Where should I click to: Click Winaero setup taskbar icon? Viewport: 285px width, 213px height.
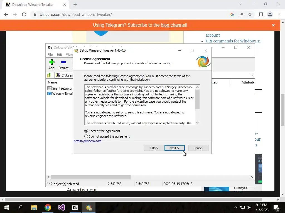click(x=89, y=207)
